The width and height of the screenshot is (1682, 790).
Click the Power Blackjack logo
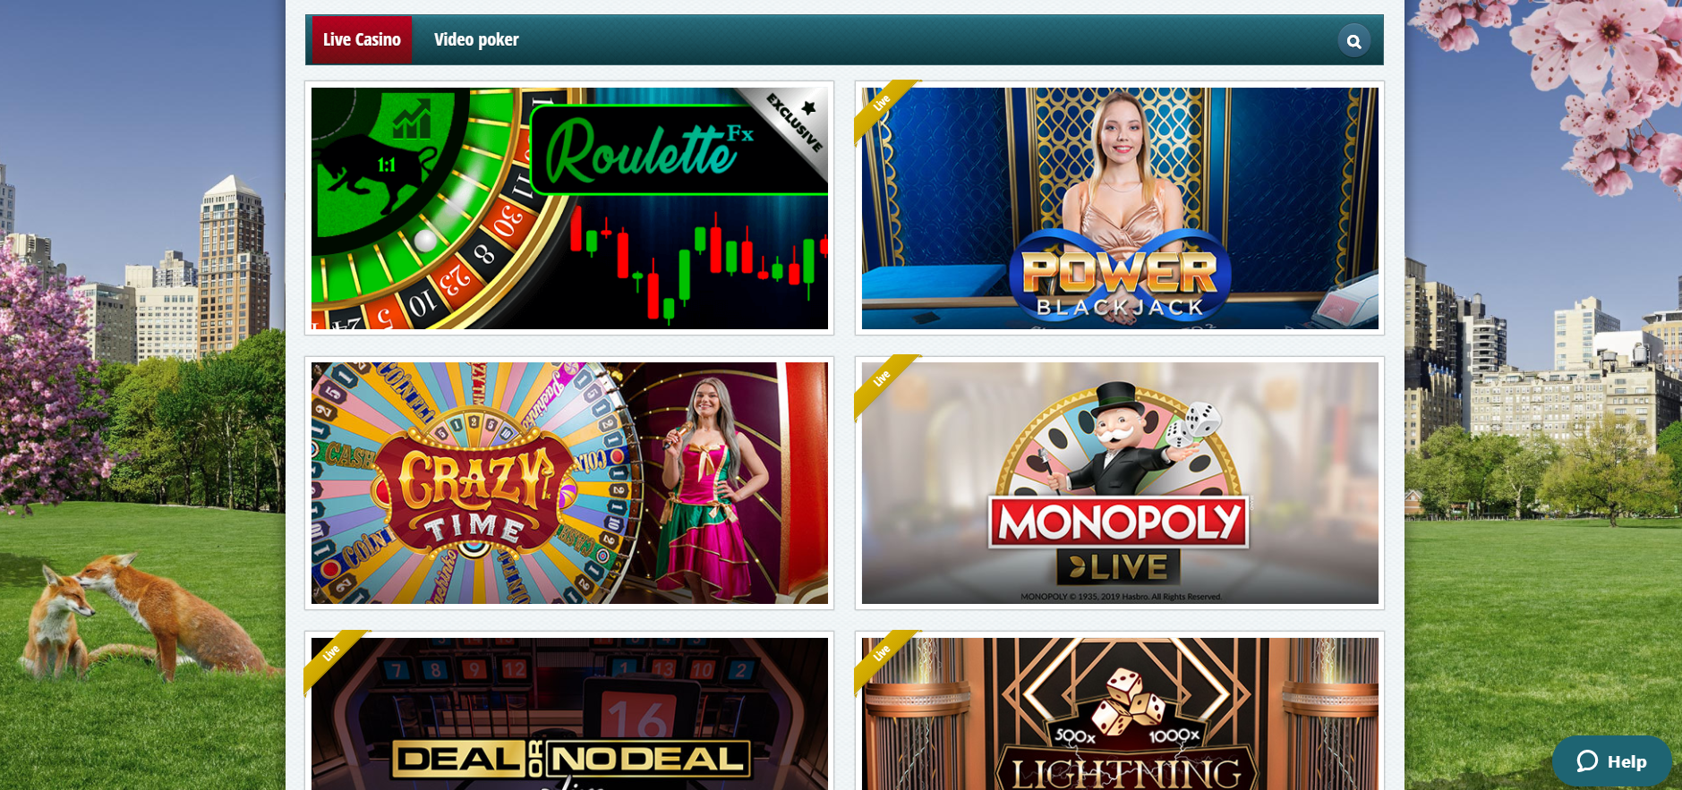click(1120, 275)
